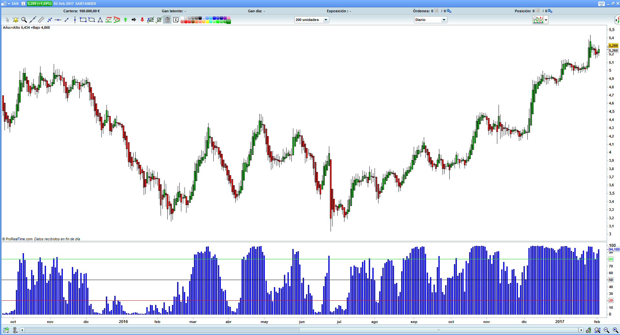Pick the white color swatch
620x335 pixels.
coord(182,18)
